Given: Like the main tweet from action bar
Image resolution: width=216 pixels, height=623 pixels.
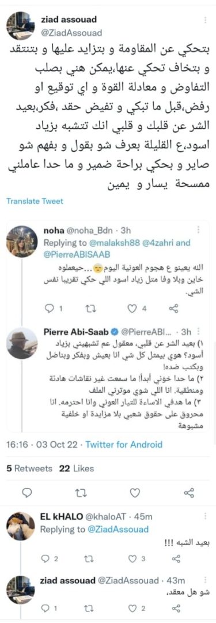Looking at the screenshot, I should point(135,493).
